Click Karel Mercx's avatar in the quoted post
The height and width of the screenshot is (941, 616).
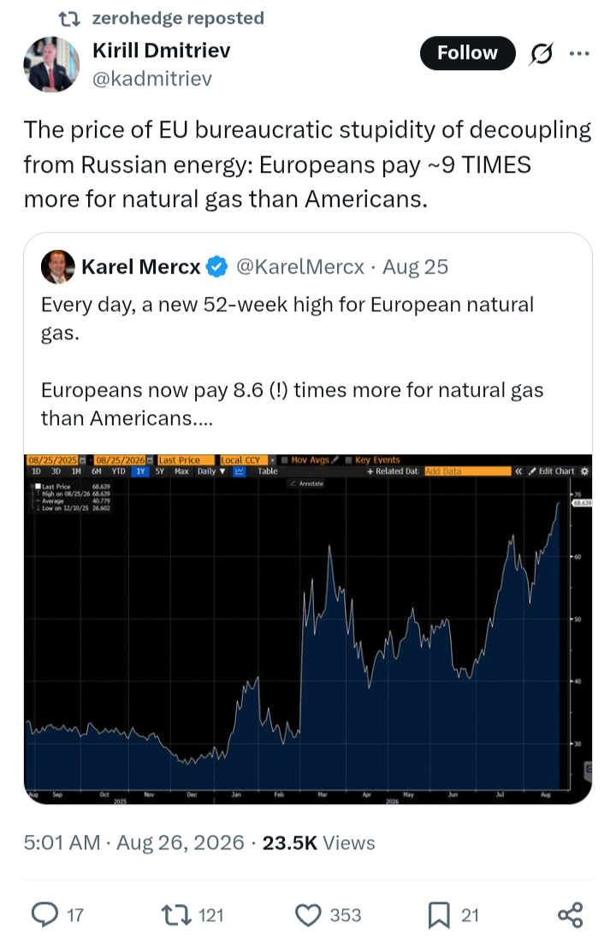click(57, 266)
